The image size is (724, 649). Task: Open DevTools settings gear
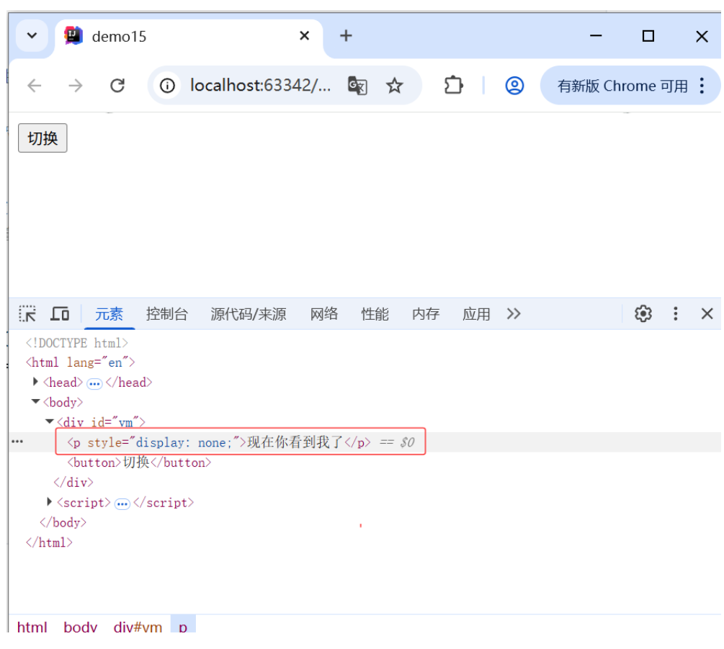click(x=643, y=314)
